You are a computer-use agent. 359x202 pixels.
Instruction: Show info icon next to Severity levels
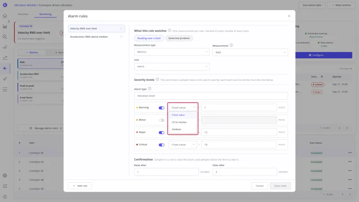(x=158, y=79)
